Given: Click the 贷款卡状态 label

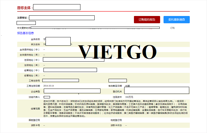Looking at the screenshot, I should point(116,125).
